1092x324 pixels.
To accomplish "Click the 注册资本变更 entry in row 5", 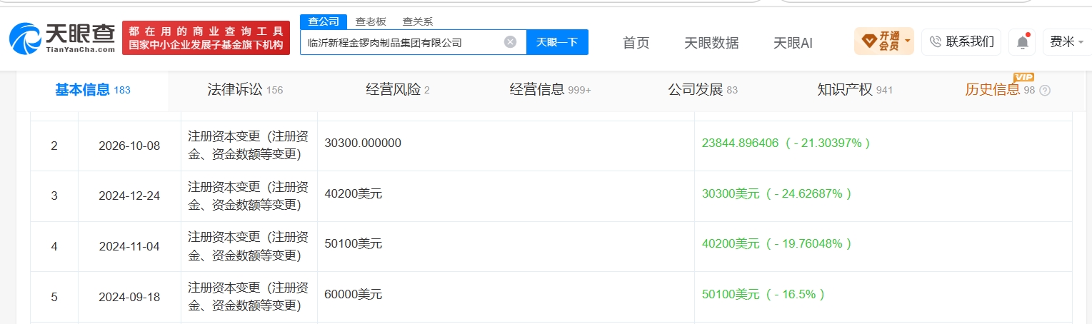I will 249,297.
